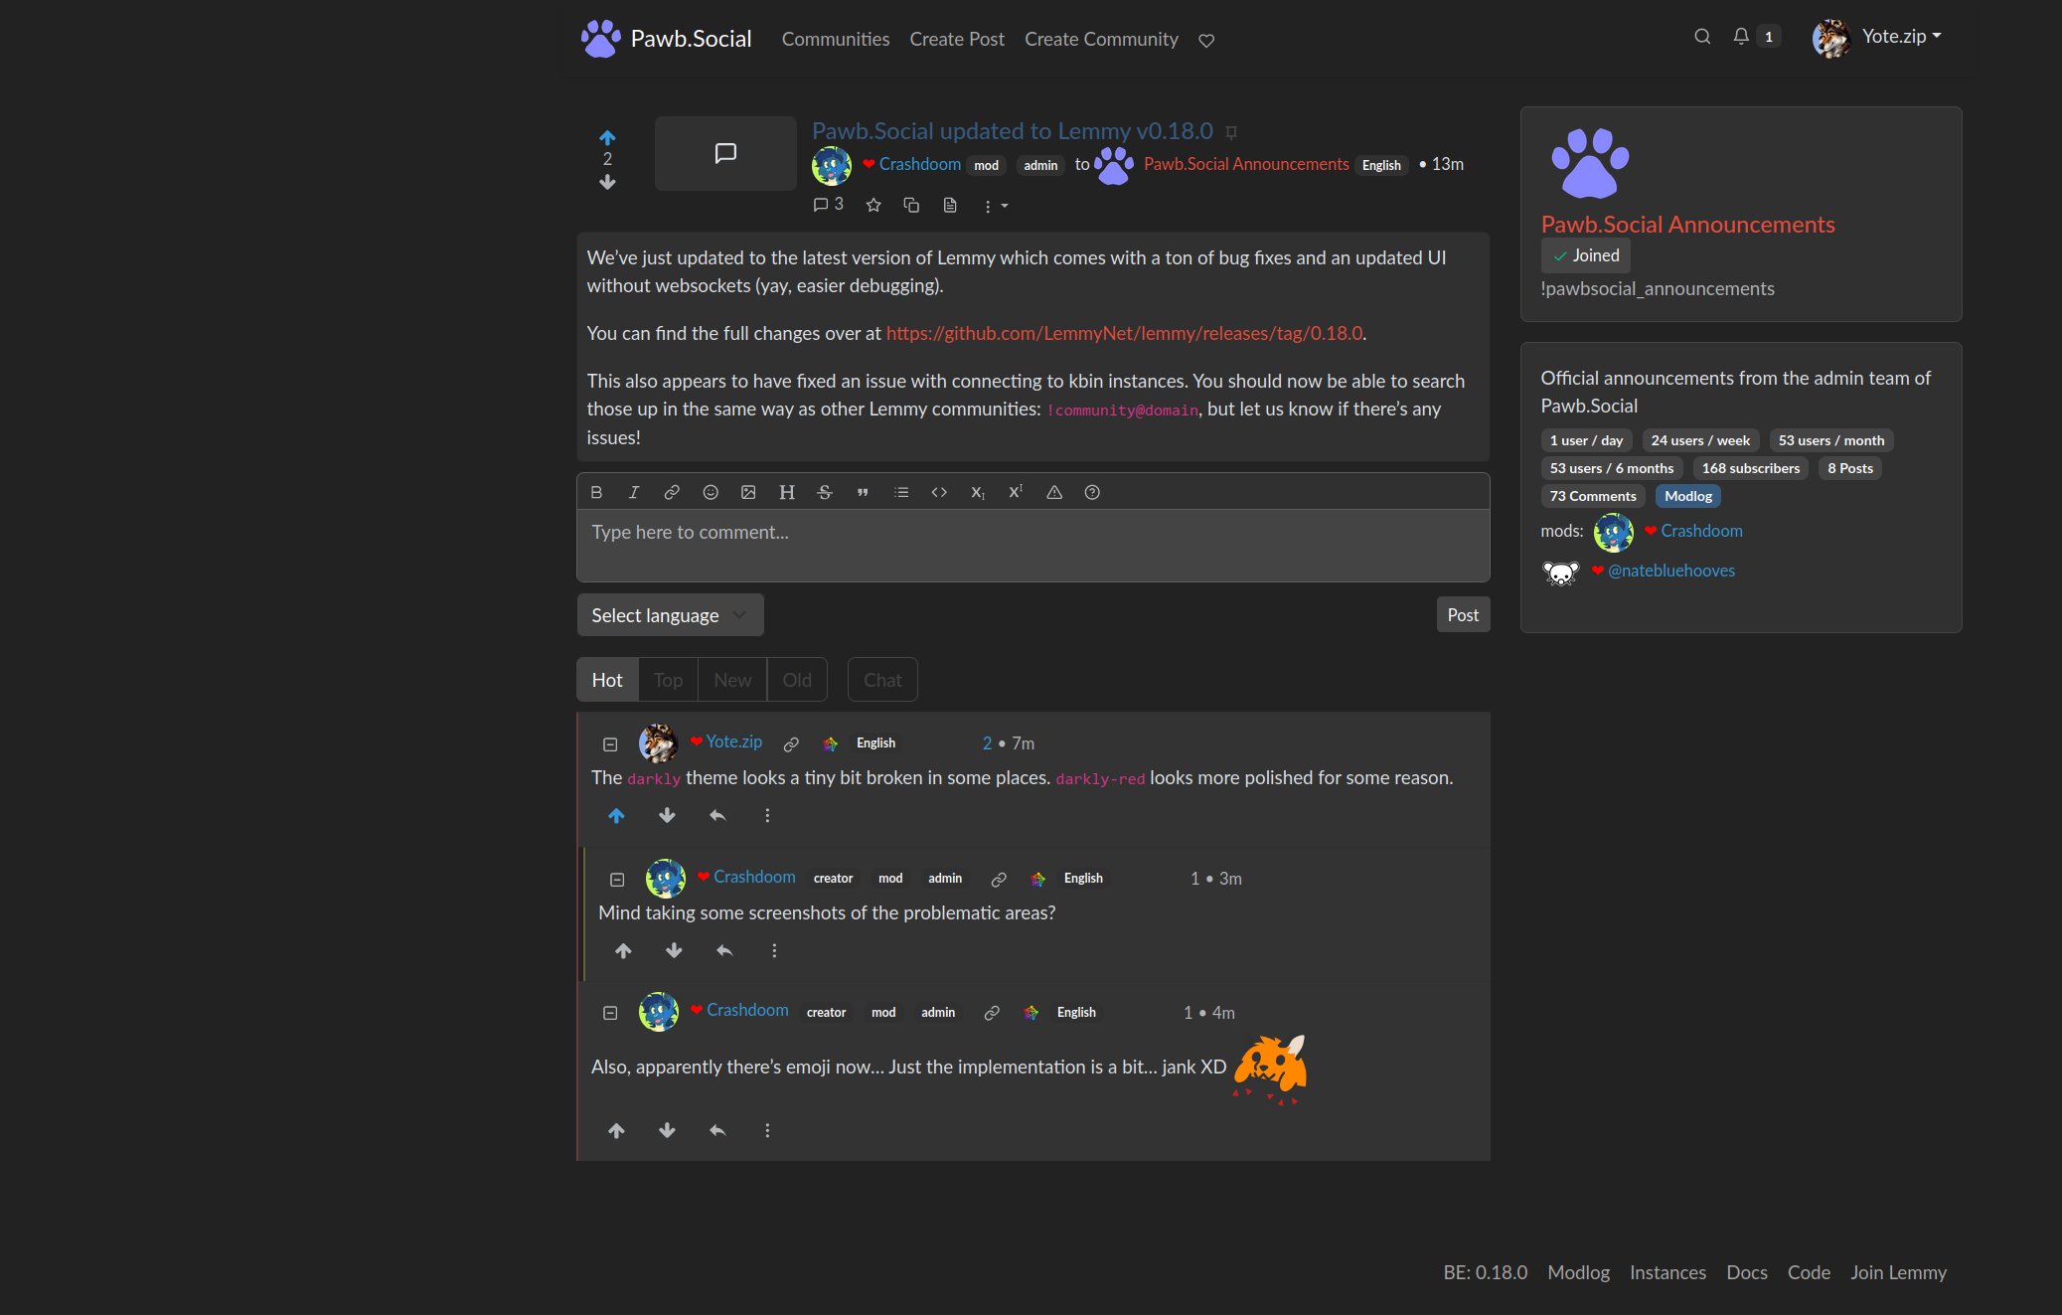
Task: Downvote the screenshots question comment
Action: pos(674,950)
